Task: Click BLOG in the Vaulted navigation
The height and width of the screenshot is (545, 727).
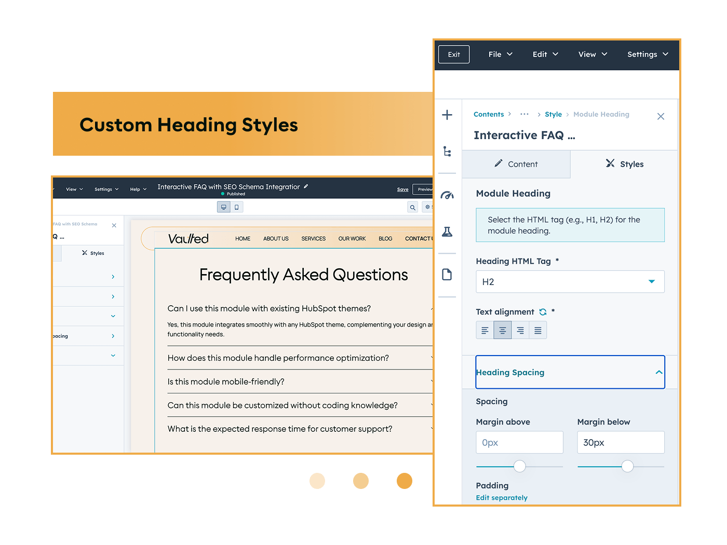Action: (x=385, y=239)
